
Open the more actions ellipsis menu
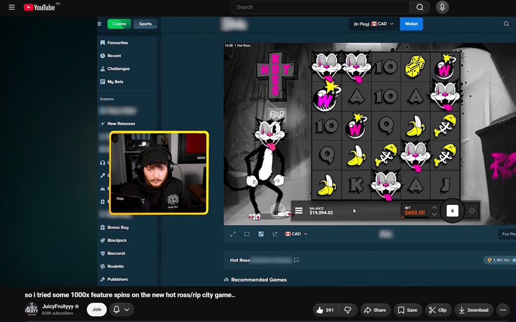tap(503, 310)
